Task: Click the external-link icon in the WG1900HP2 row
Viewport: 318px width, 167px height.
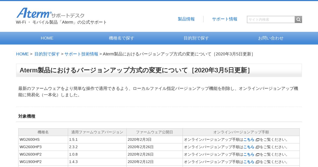Action: [x=257, y=162]
